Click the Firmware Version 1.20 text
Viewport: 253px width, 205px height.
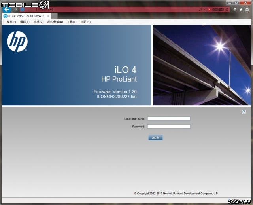pyautogui.click(x=115, y=91)
